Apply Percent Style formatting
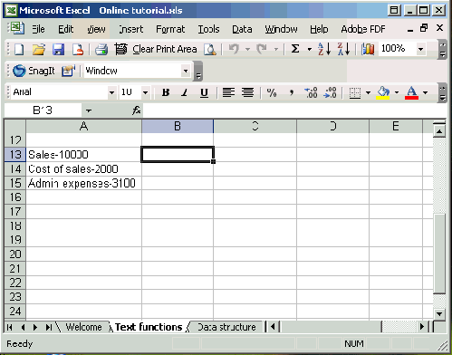Image resolution: width=452 pixels, height=355 pixels. click(272, 92)
